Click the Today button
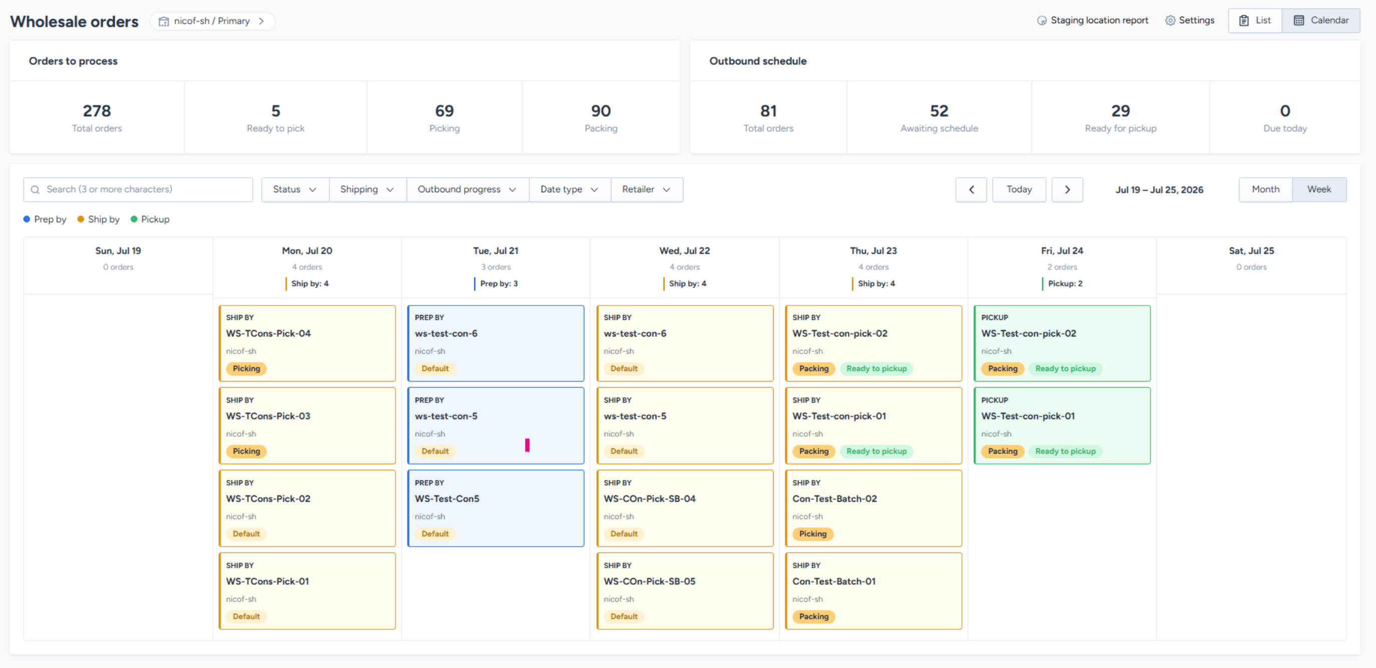The image size is (1376, 668). point(1018,190)
